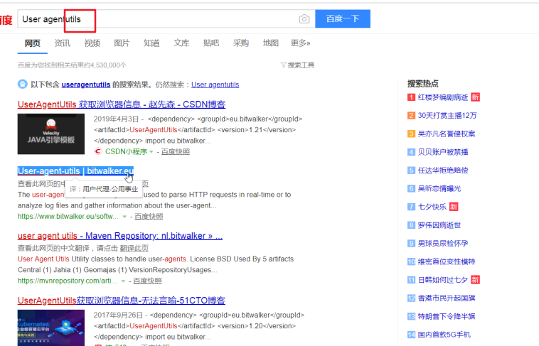Click the bitwalker.eu green URL

click(x=68, y=217)
